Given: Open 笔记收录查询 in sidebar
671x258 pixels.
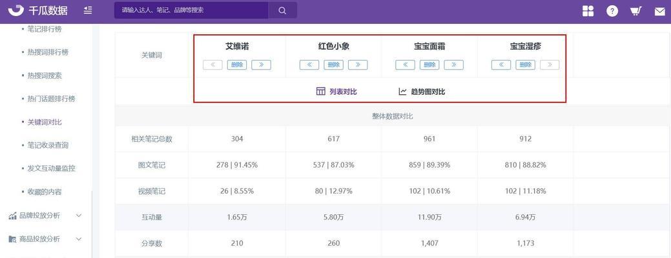Looking at the screenshot, I should tap(47, 145).
